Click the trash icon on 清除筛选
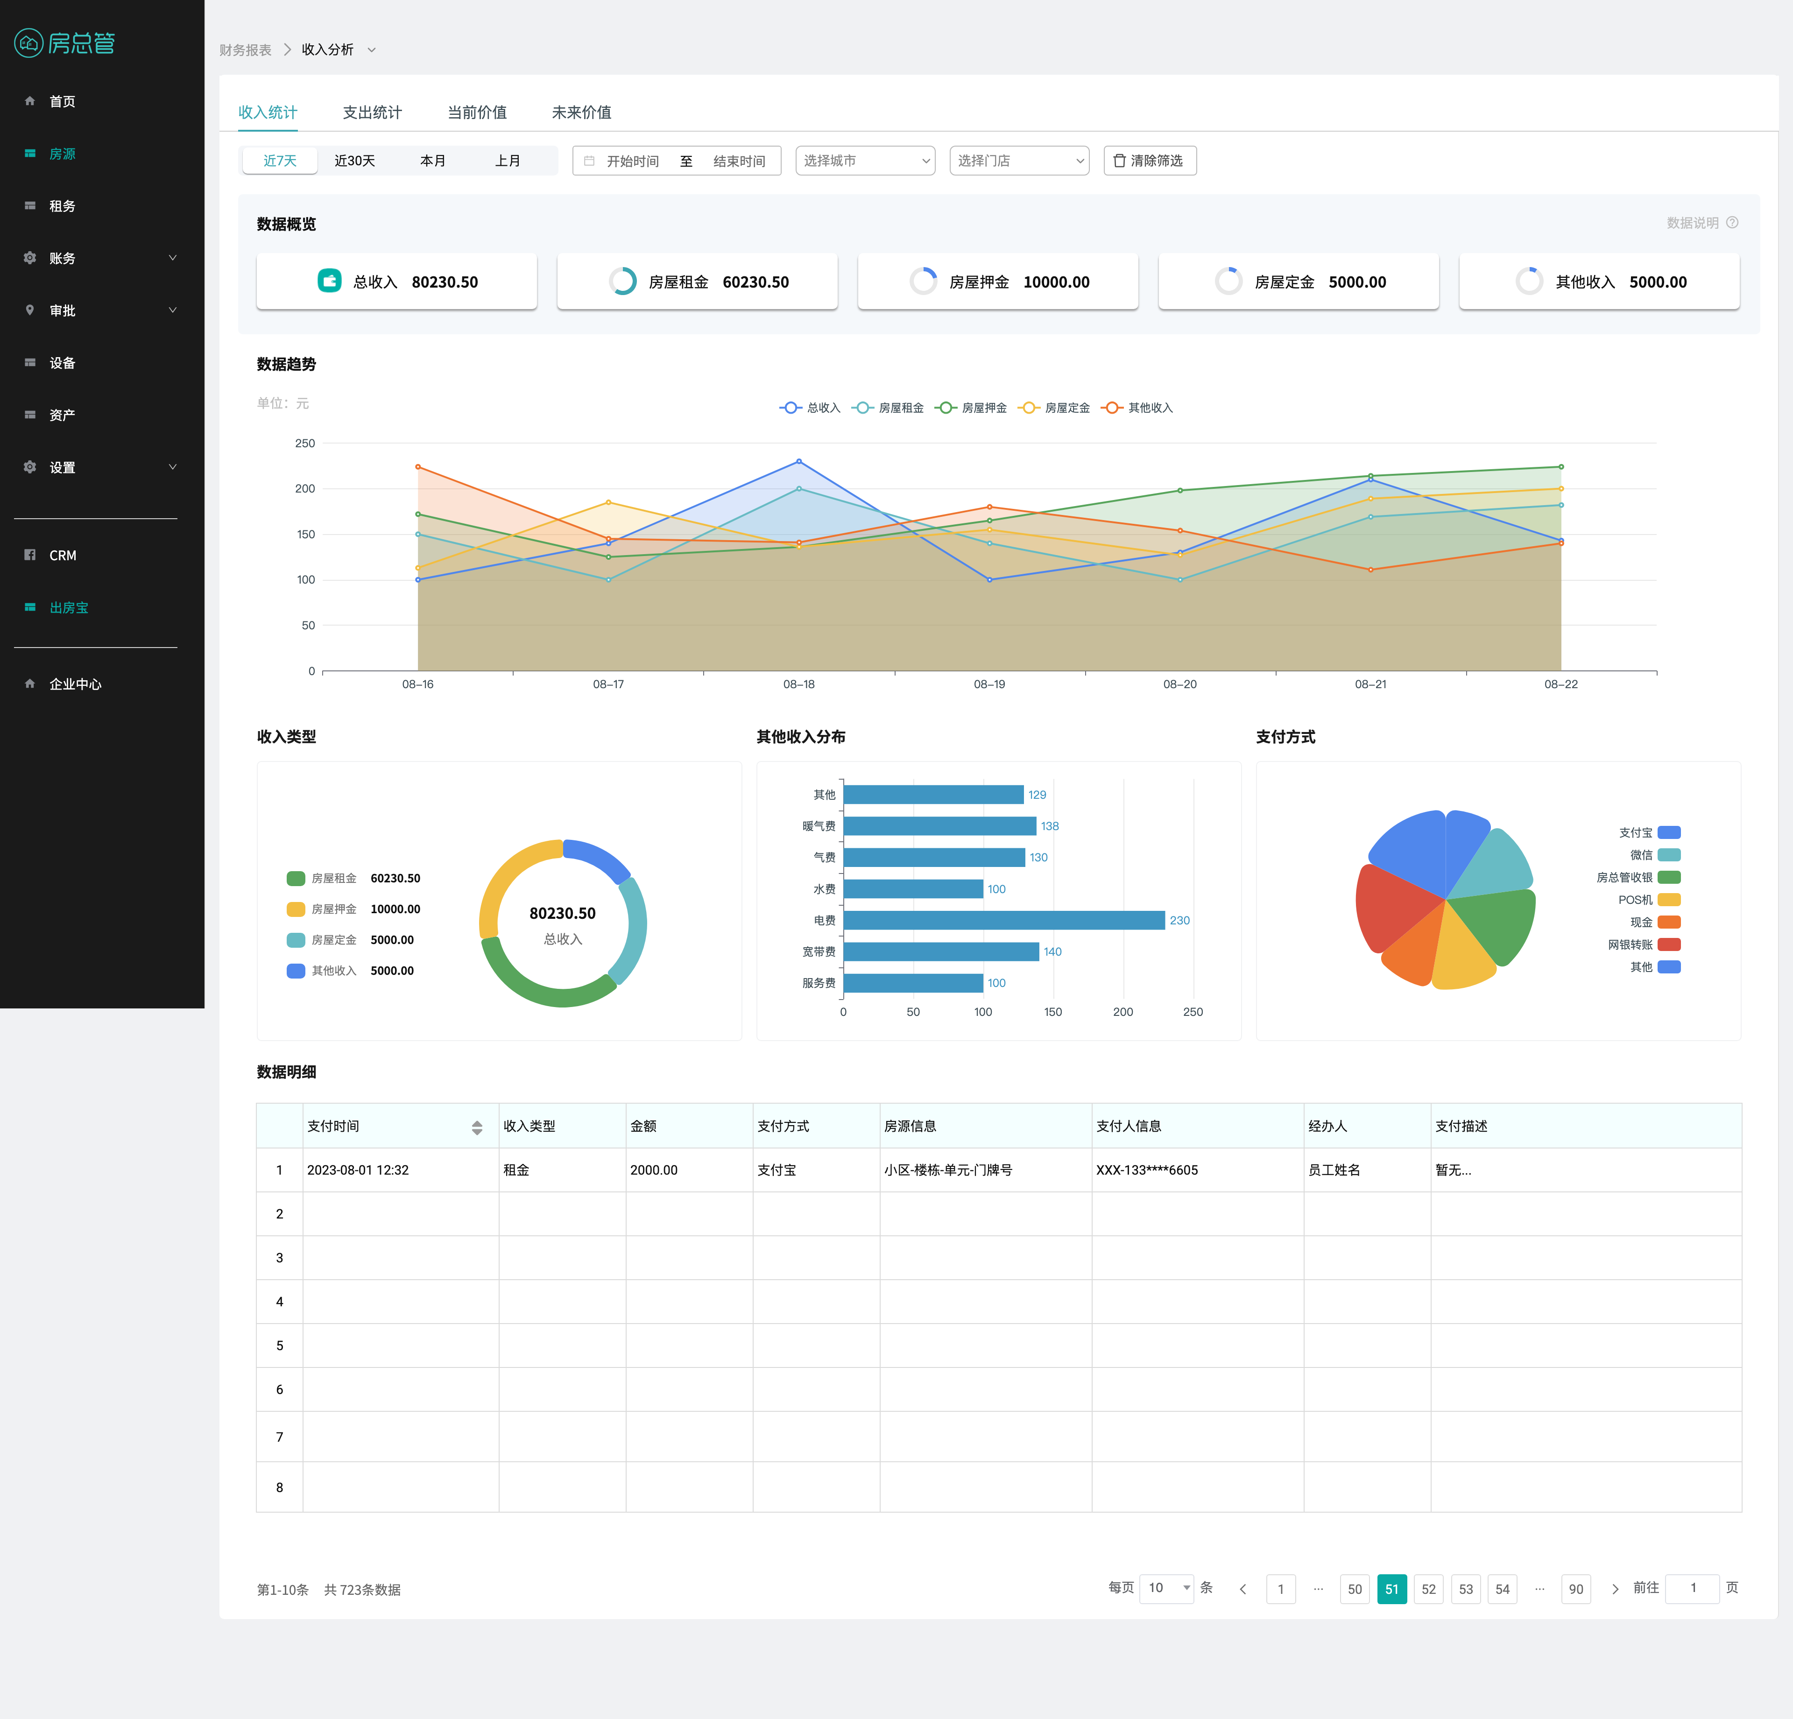1793x1719 pixels. pyautogui.click(x=1119, y=161)
